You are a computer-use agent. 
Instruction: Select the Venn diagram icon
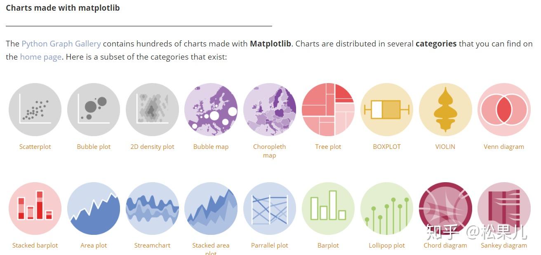pyautogui.click(x=504, y=110)
